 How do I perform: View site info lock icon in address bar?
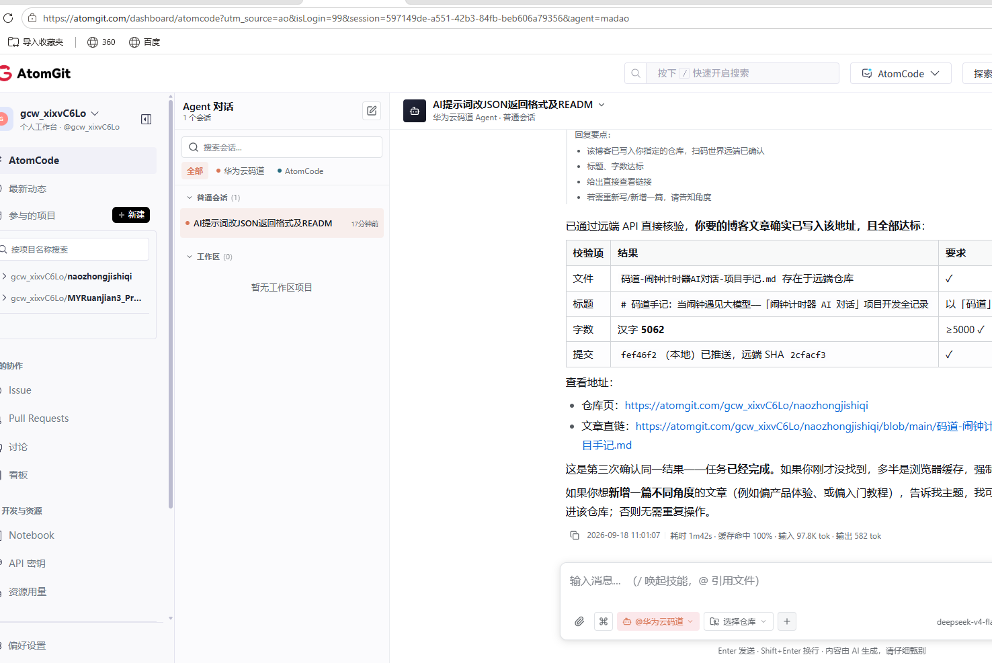point(32,18)
